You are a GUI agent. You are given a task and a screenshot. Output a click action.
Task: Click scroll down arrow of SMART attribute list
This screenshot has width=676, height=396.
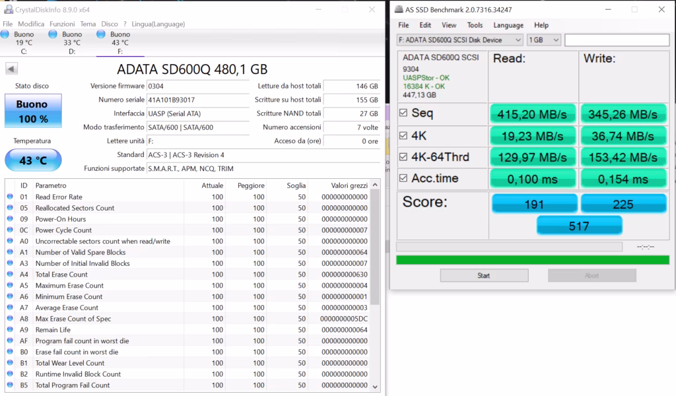coord(375,387)
